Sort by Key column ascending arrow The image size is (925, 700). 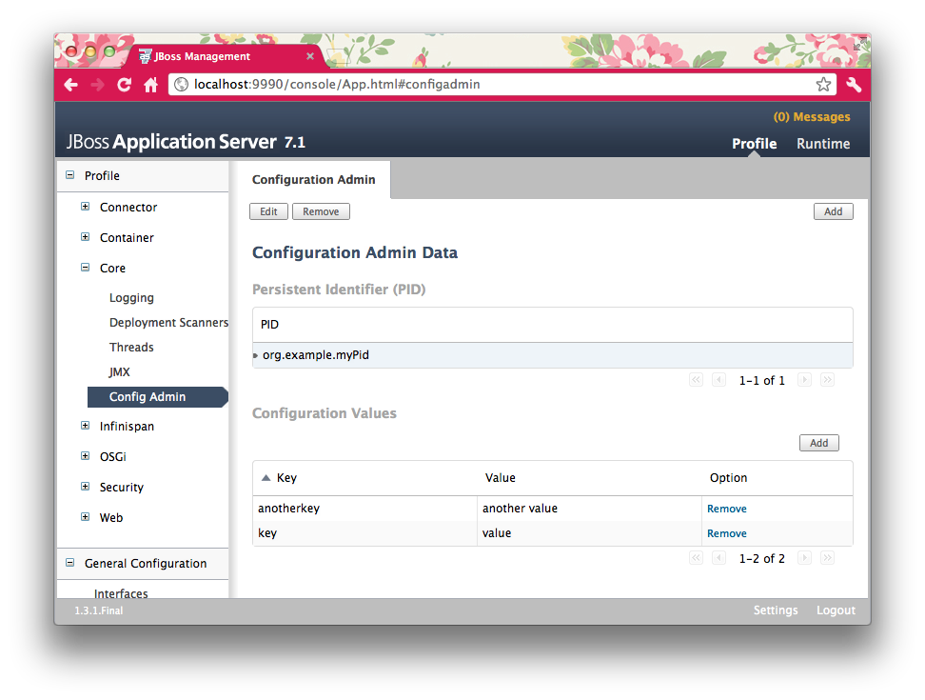266,477
